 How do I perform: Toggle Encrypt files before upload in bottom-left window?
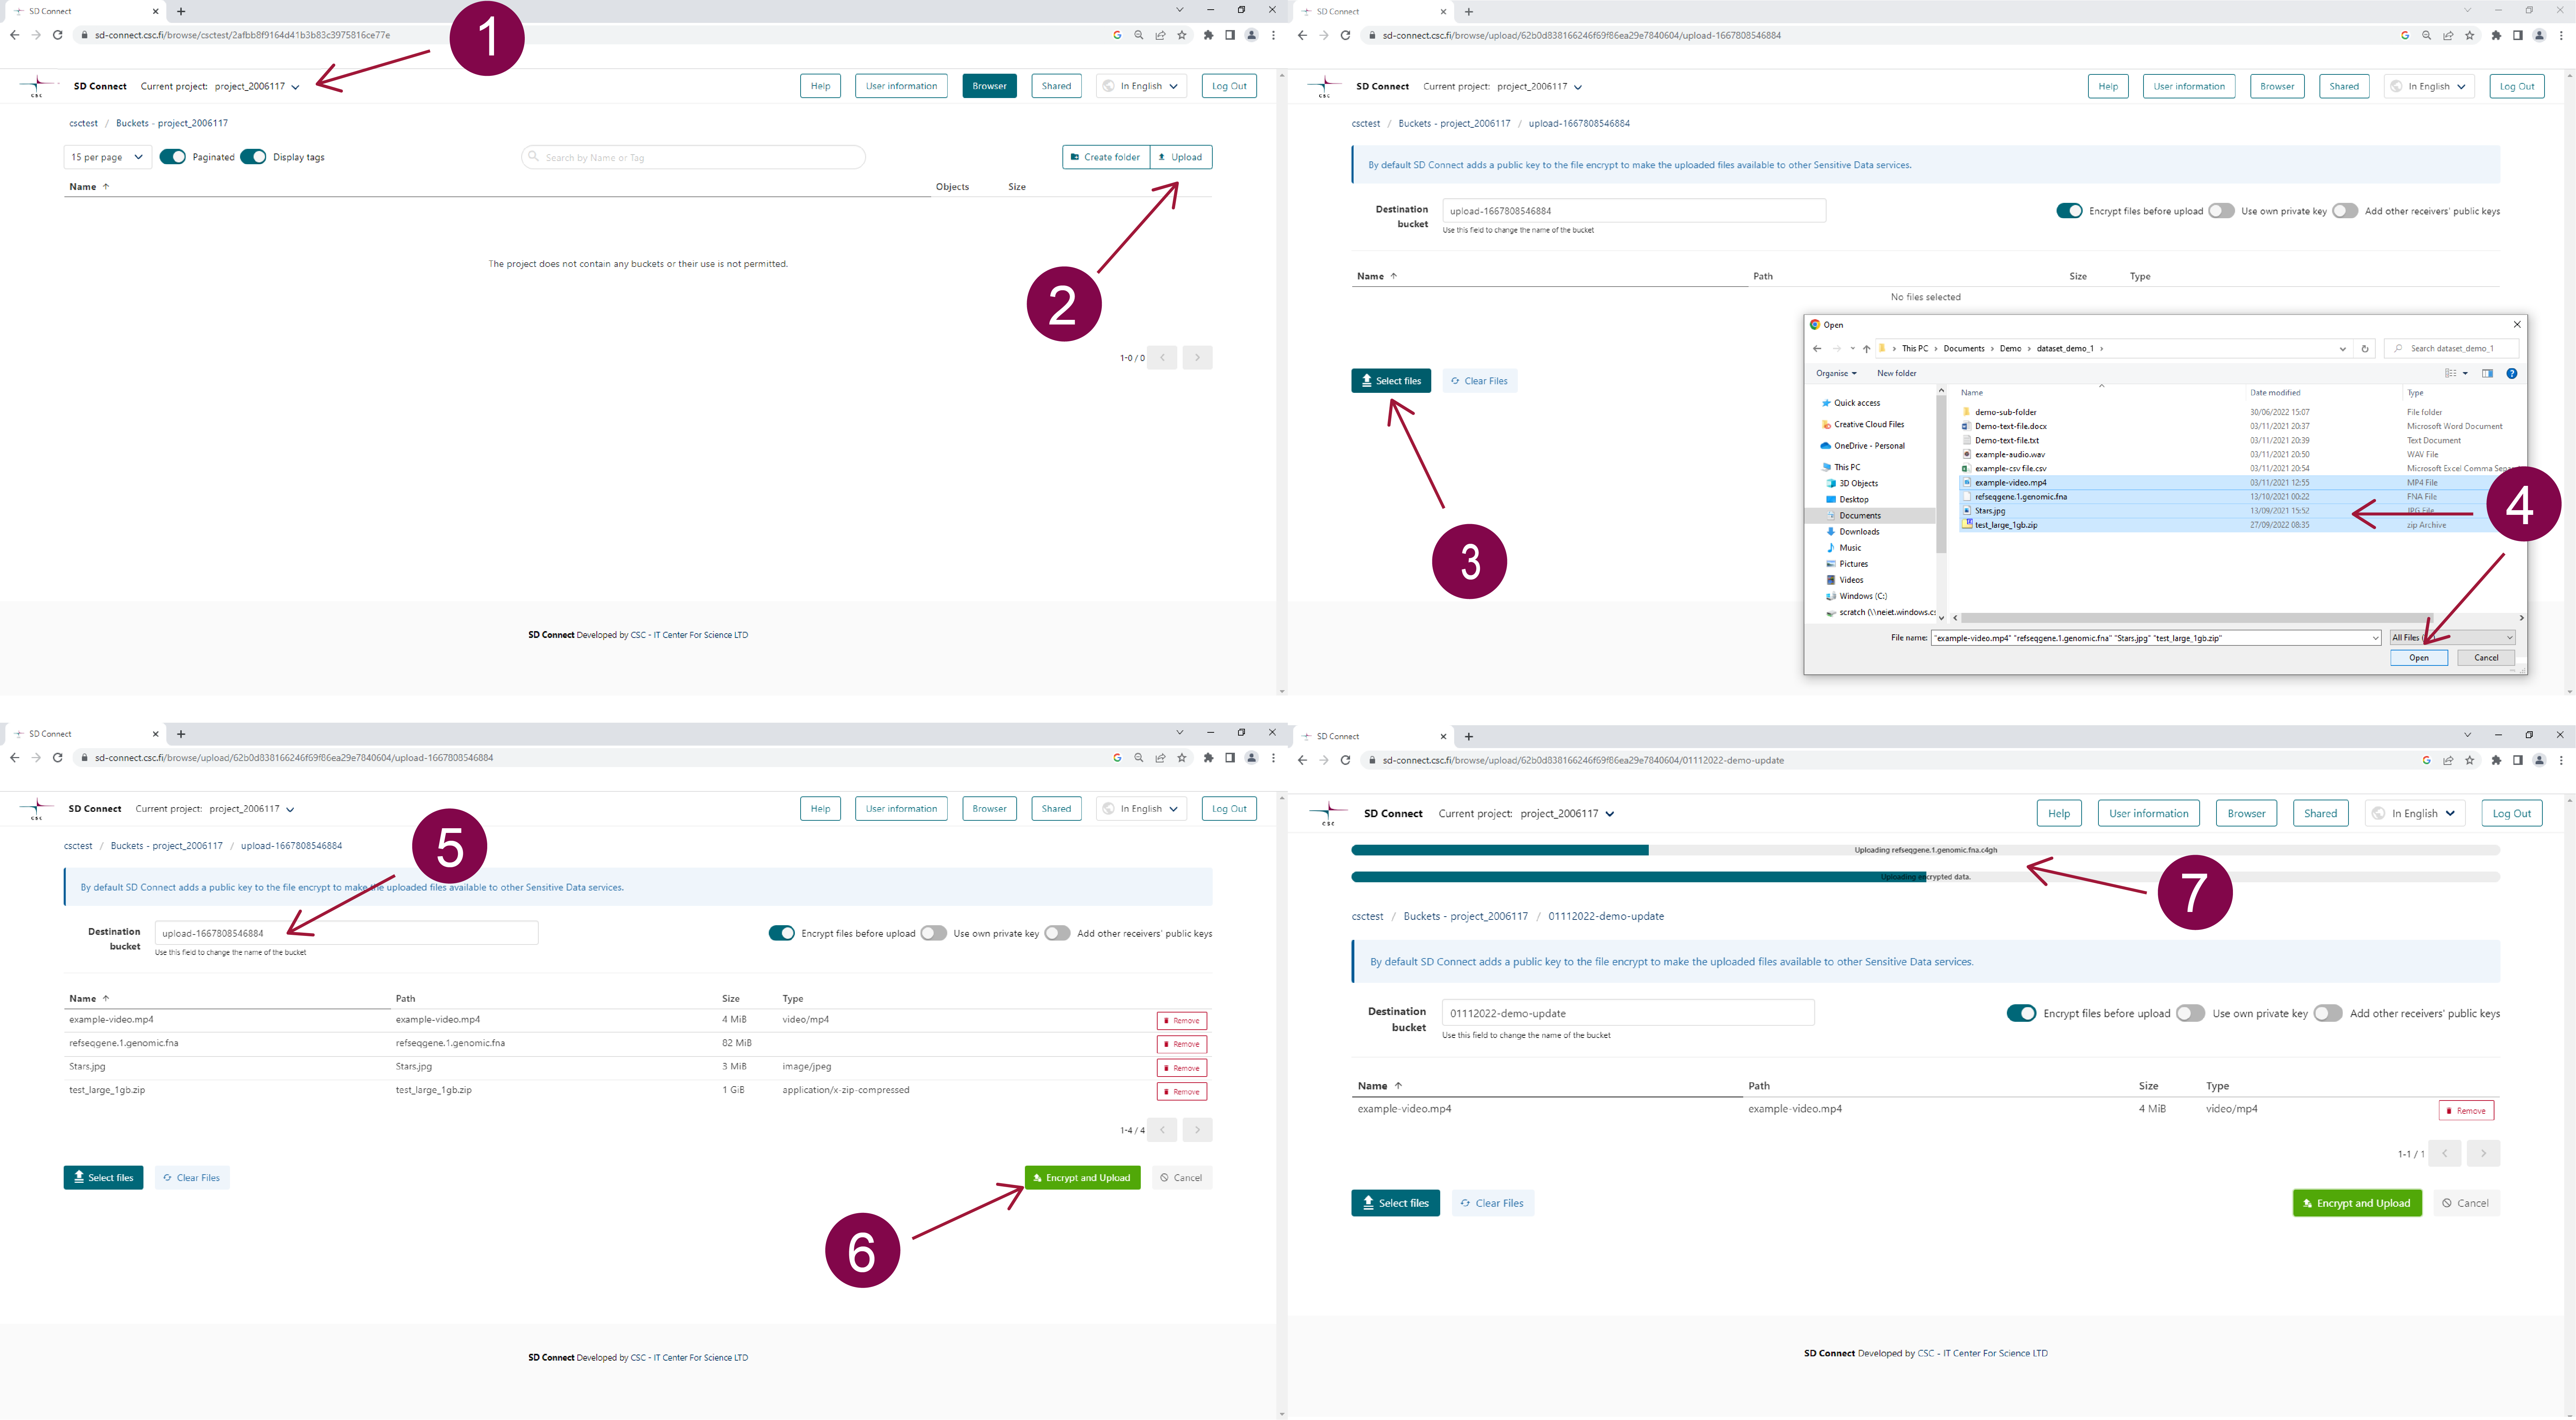782,933
